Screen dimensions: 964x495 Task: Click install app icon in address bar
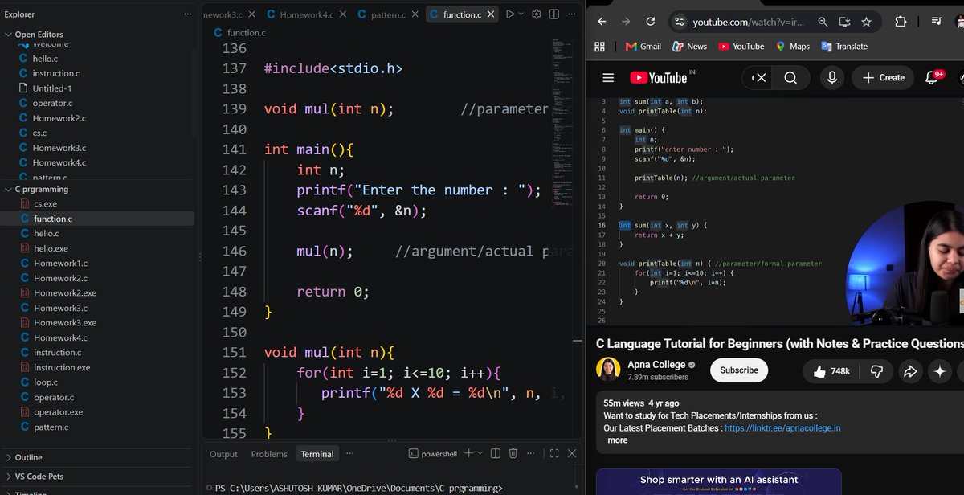click(844, 22)
